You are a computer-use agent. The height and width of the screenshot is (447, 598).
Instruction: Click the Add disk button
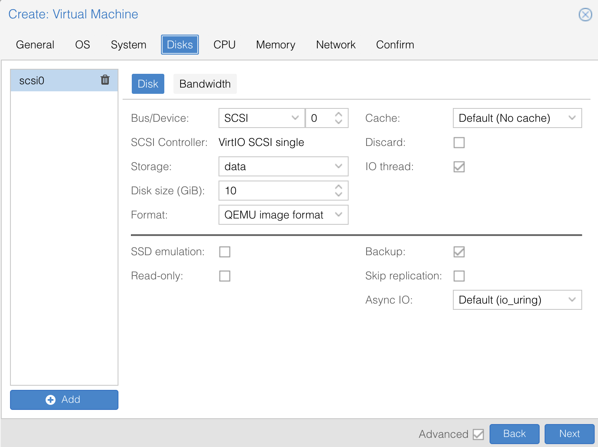point(64,399)
